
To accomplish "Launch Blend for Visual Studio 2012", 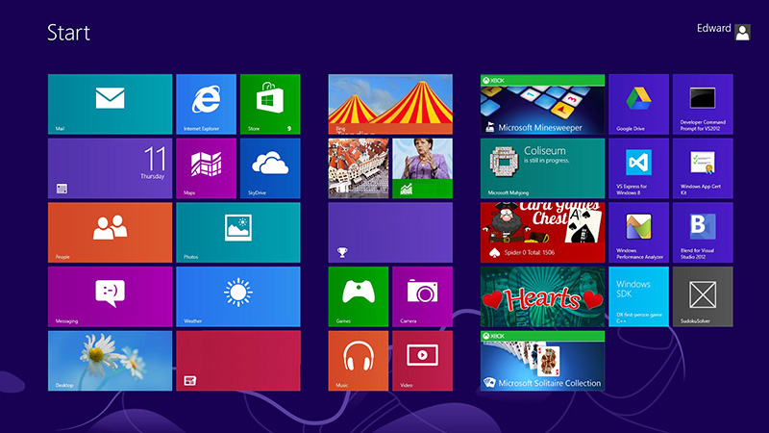I will [703, 233].
